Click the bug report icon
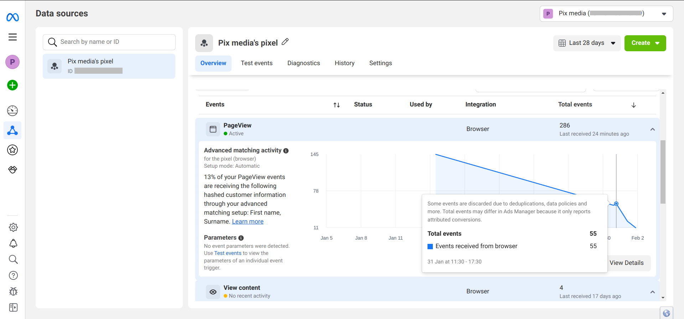 (13, 291)
